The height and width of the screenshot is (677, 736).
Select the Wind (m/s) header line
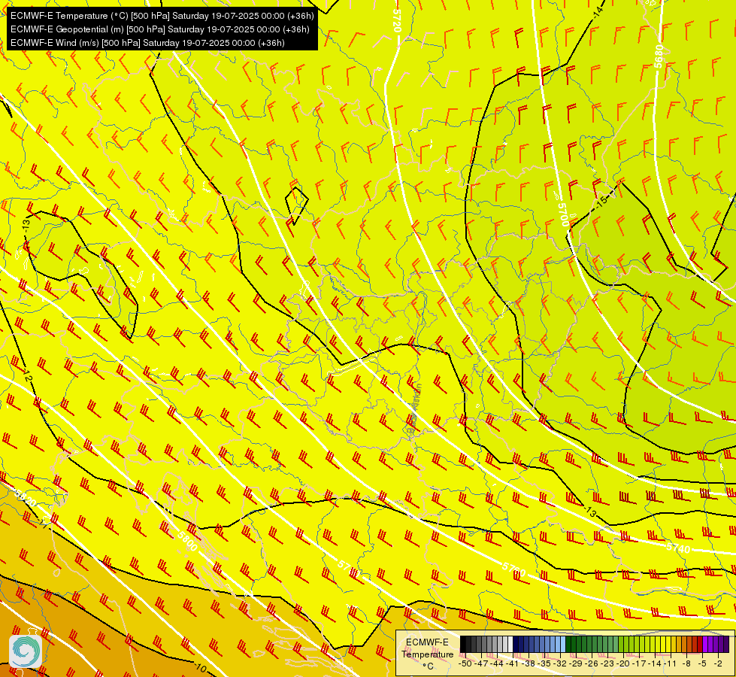click(147, 43)
